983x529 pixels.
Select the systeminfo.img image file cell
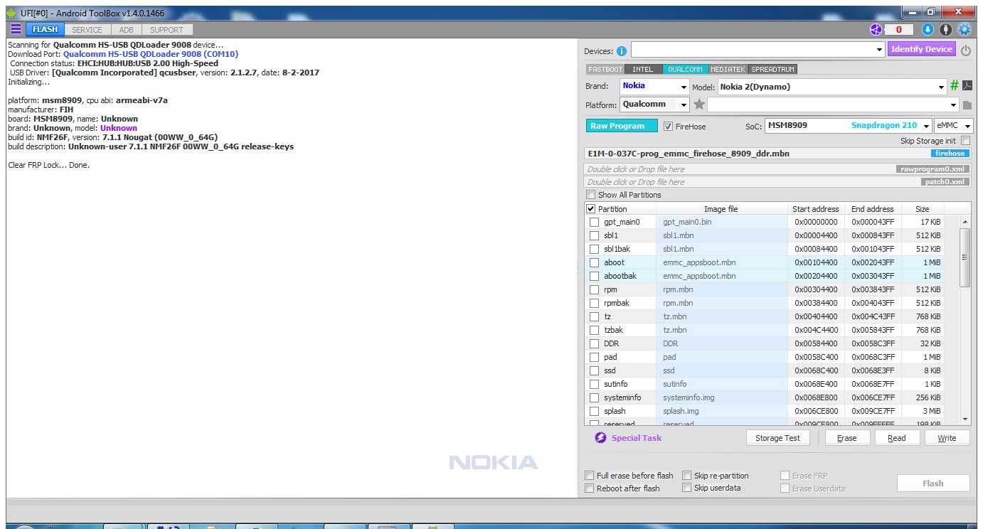(721, 397)
